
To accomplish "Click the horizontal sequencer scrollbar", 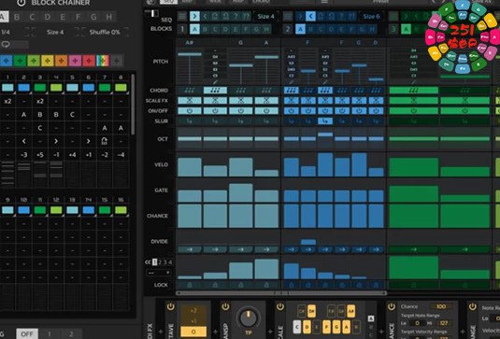I will (281, 293).
